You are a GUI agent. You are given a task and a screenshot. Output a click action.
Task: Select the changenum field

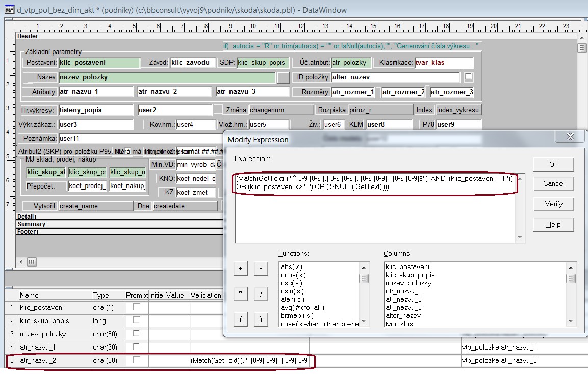[281, 110]
